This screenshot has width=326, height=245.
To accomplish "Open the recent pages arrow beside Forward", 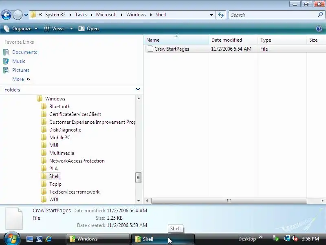I will (26, 15).
